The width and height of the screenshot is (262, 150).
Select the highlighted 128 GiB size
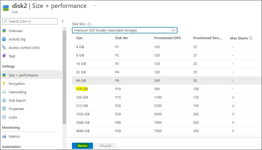pyautogui.click(x=82, y=89)
